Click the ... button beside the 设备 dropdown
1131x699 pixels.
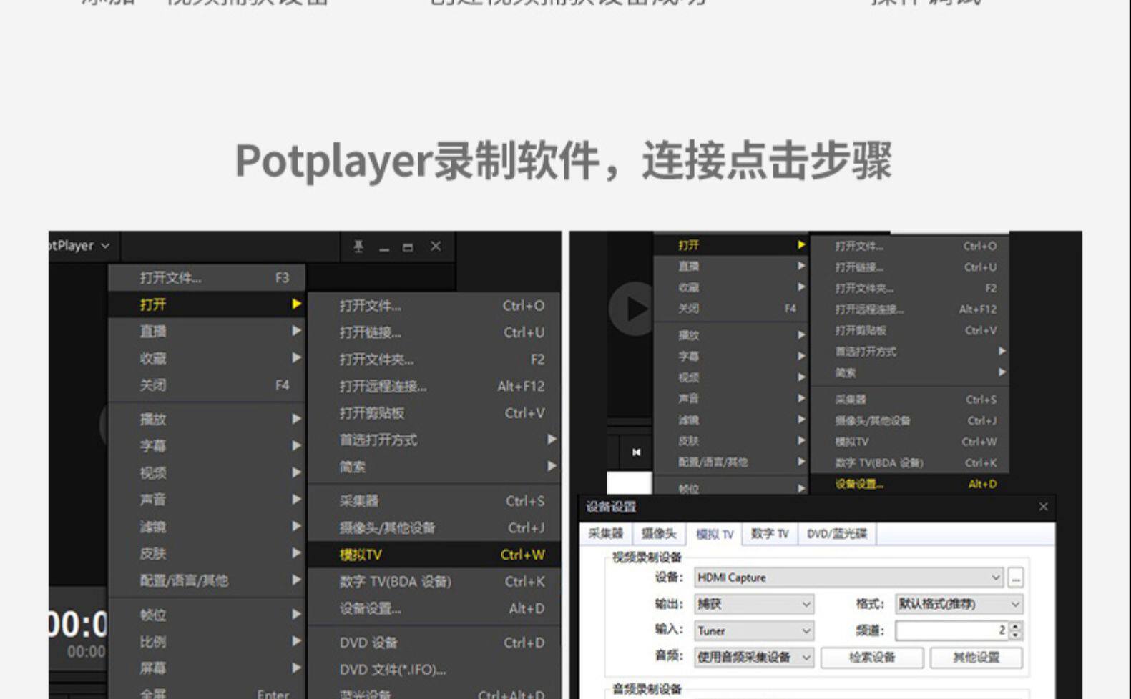point(1016,577)
